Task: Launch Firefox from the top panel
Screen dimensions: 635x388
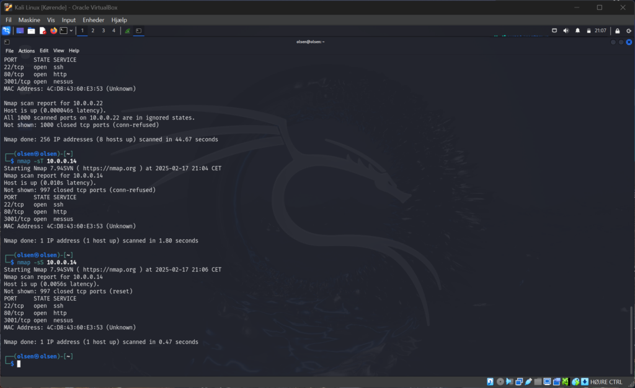Action: tap(53, 30)
